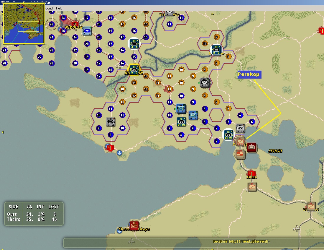Select the gray infantry unit marked 9 11
324x250 pixels.
pos(240,129)
